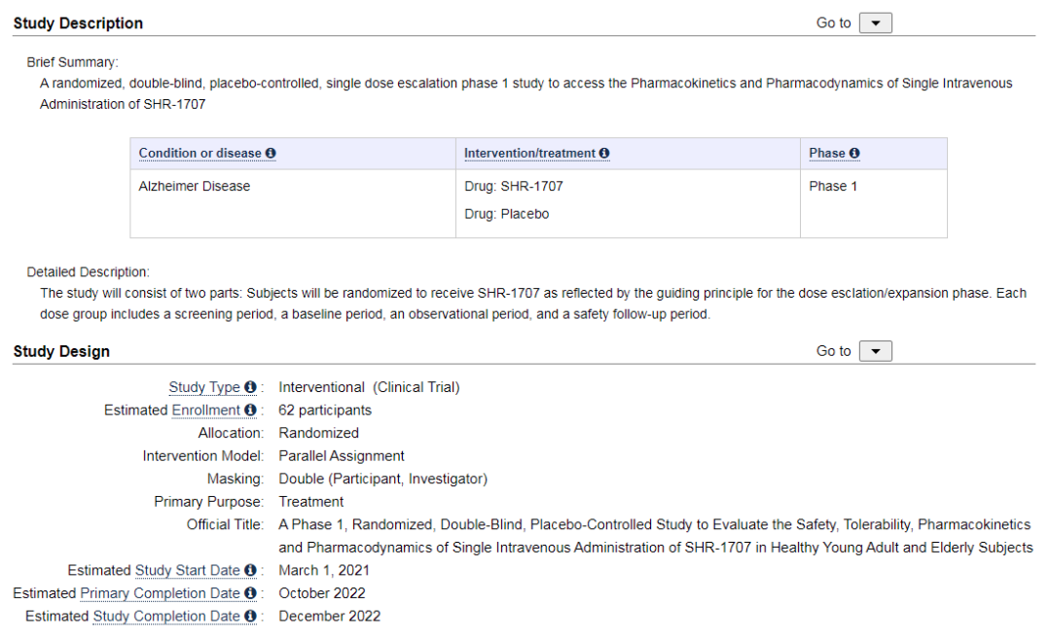Open the Study Completion Date glossary link
The image size is (1051, 641).
(x=166, y=617)
